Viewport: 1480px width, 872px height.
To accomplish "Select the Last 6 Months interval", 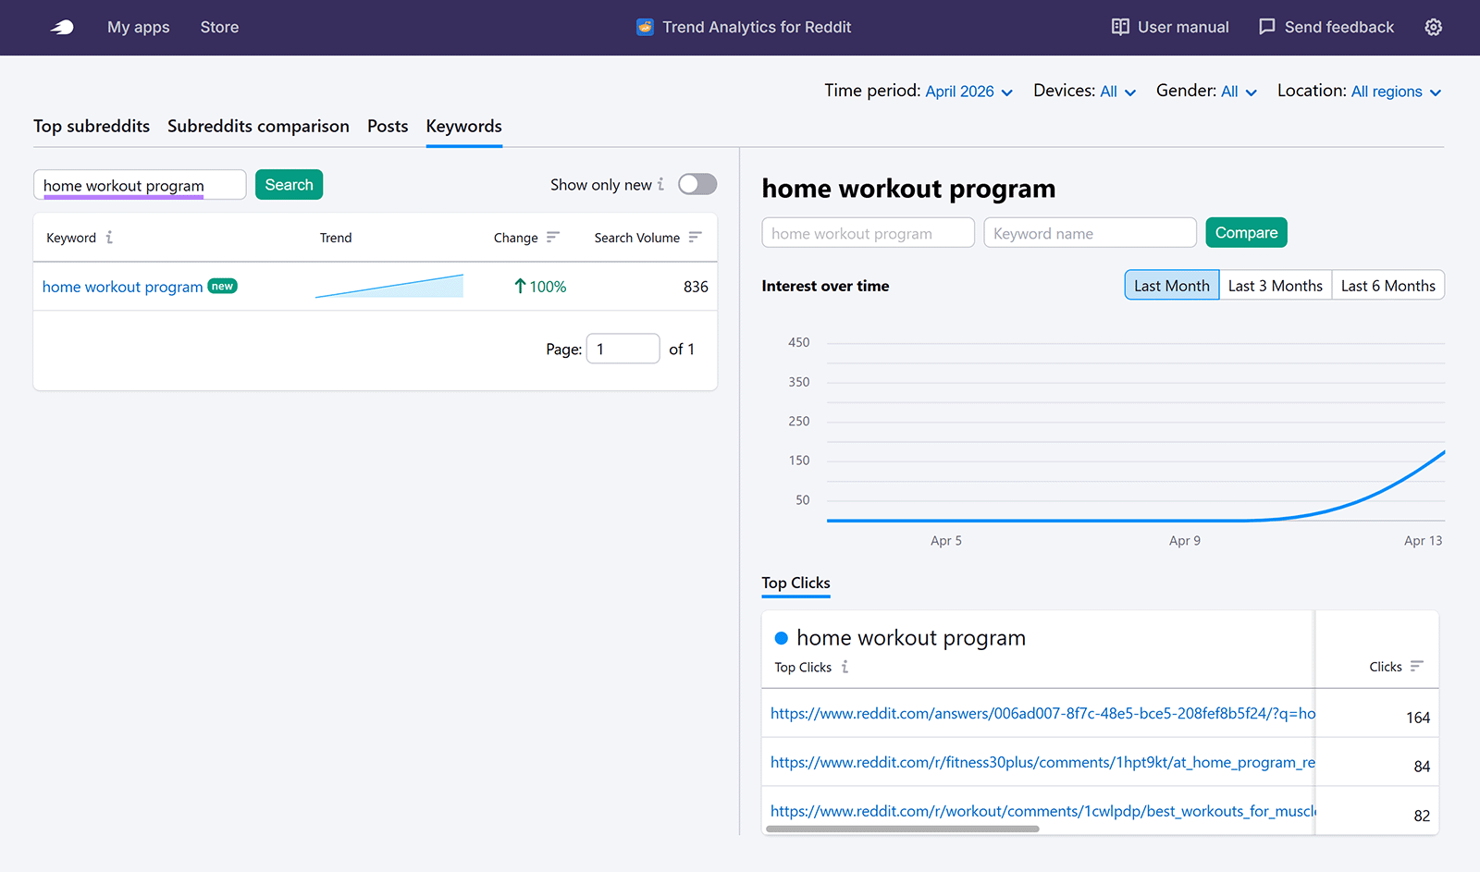I will 1387,286.
